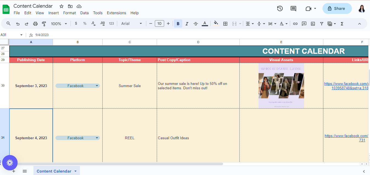Open vertical align dropdown
This screenshot has width=370, height=175.
click(261, 24)
